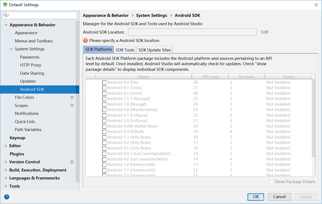Check the Android 6.0 (Marshmallow) checkbox

point(104,110)
